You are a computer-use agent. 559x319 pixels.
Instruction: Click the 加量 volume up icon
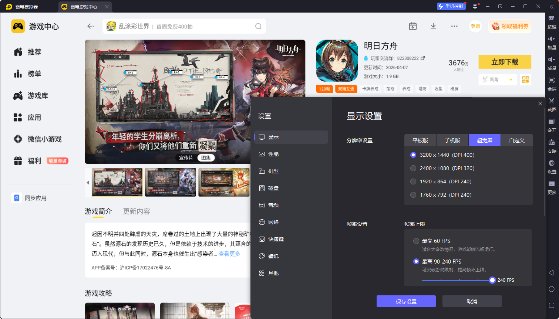pos(552,39)
